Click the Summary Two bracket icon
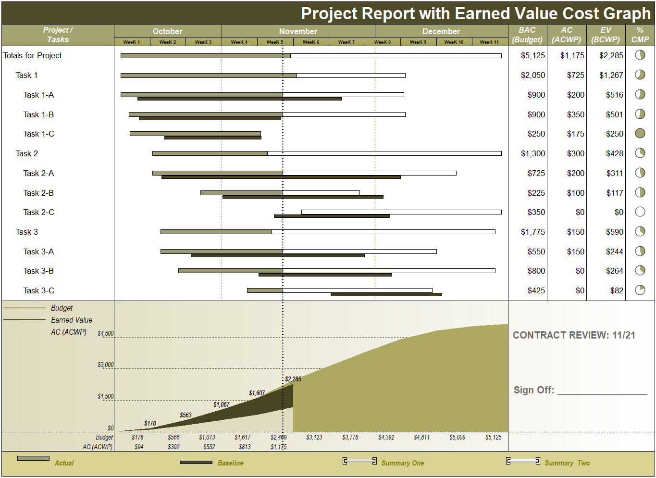Screen dimensions: 656x478 coord(522,460)
